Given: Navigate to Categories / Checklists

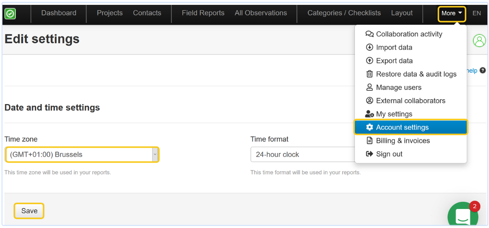Looking at the screenshot, I should pyautogui.click(x=344, y=13).
